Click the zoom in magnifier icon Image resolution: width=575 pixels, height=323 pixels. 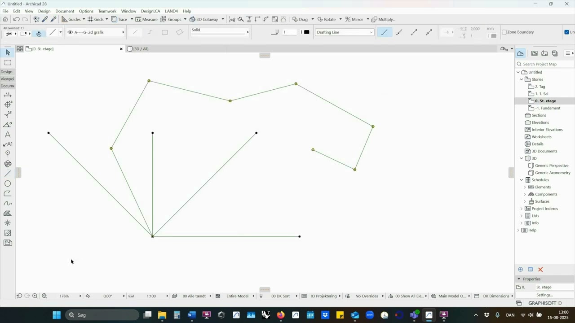[x=35, y=296]
